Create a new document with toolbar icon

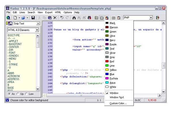[15, 18]
